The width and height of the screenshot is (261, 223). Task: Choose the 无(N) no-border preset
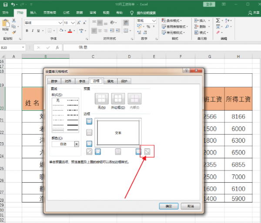pos(102,98)
